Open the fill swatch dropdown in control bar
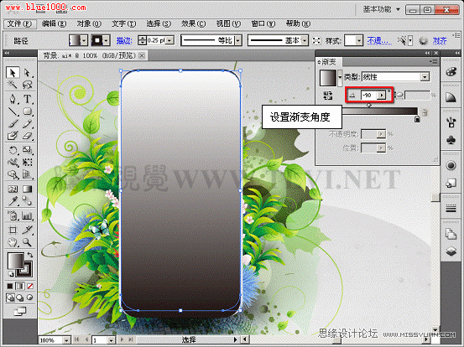The image size is (464, 347). coord(85,40)
